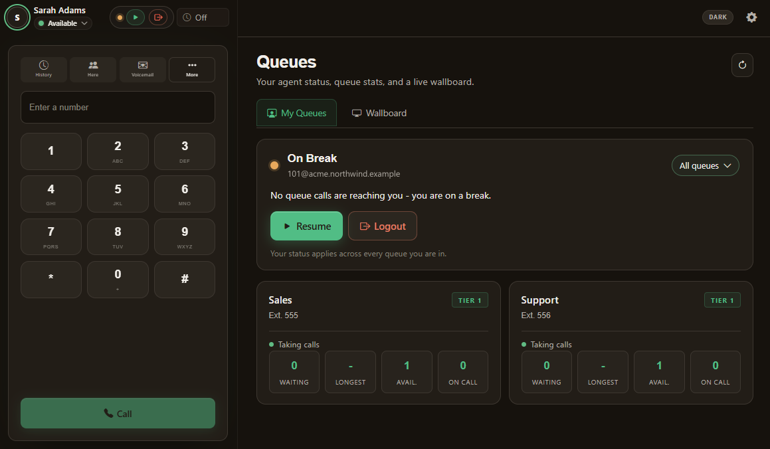Click the red logout icon in header

coord(158,17)
